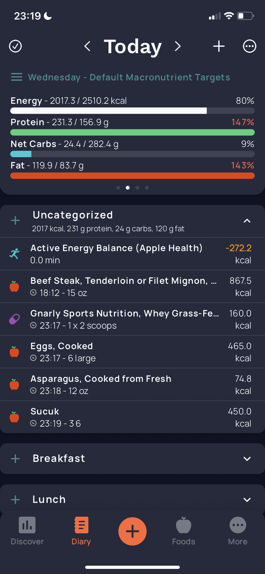Open the three-dots options menu
265x574 pixels.
[x=250, y=46]
